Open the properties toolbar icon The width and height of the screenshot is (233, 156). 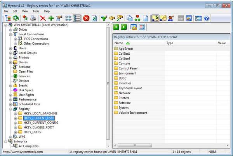click(59, 18)
